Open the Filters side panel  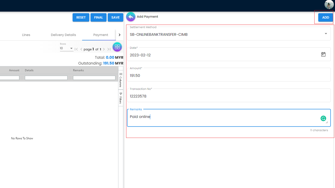coord(121,98)
